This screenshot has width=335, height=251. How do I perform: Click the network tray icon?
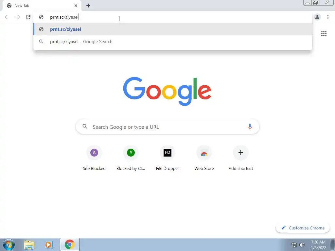coord(294,245)
